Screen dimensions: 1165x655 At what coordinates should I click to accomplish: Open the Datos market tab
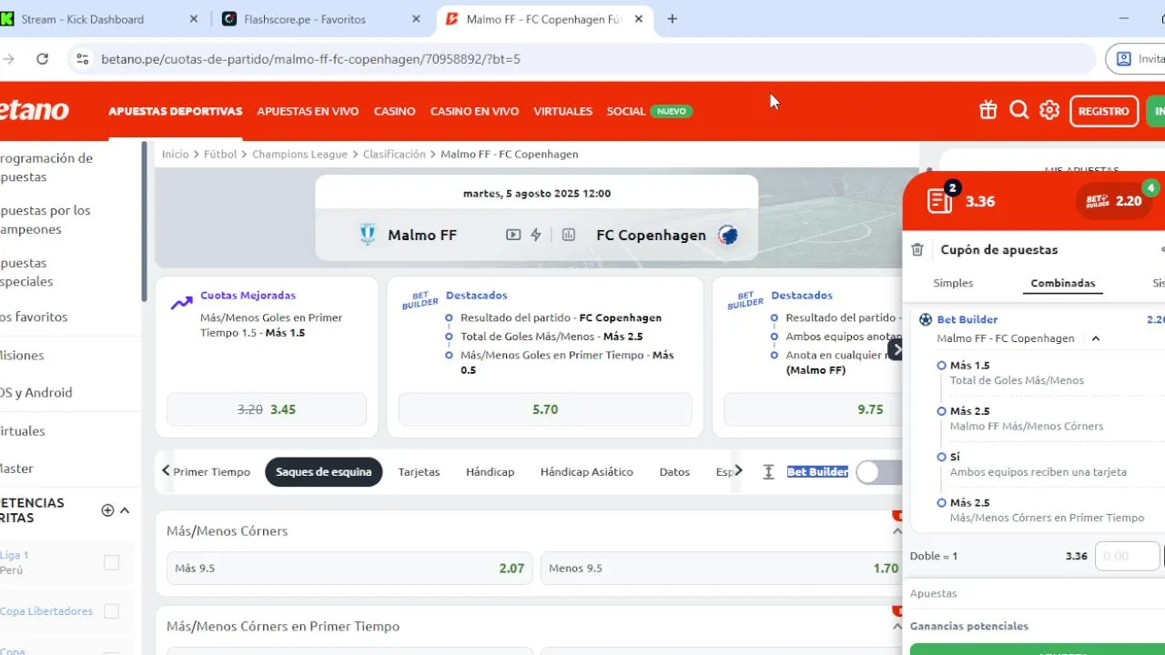[x=674, y=472]
